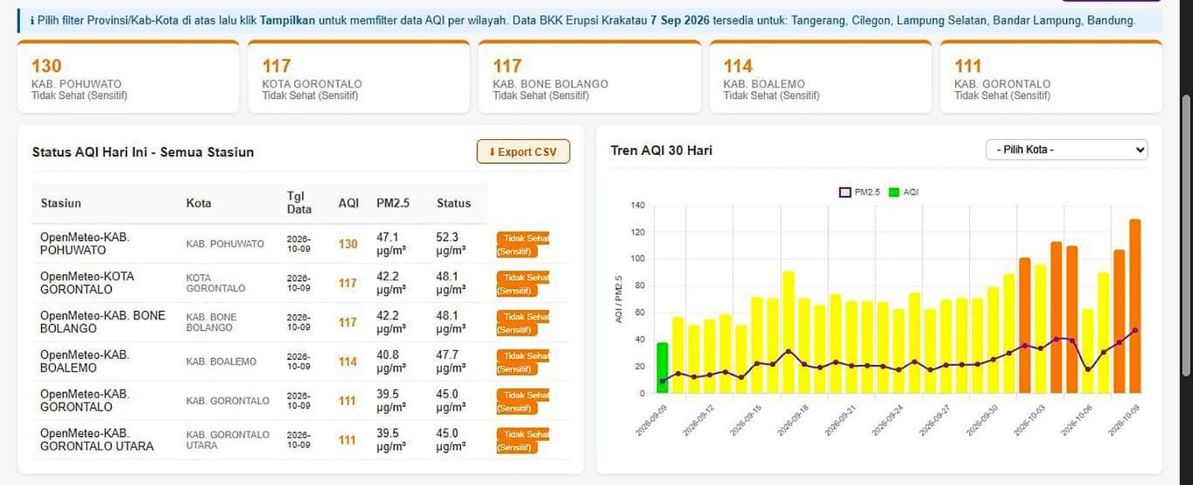Click the Tren AQI 30 Hari heading
Image resolution: width=1193 pixels, height=485 pixels.
(x=661, y=150)
